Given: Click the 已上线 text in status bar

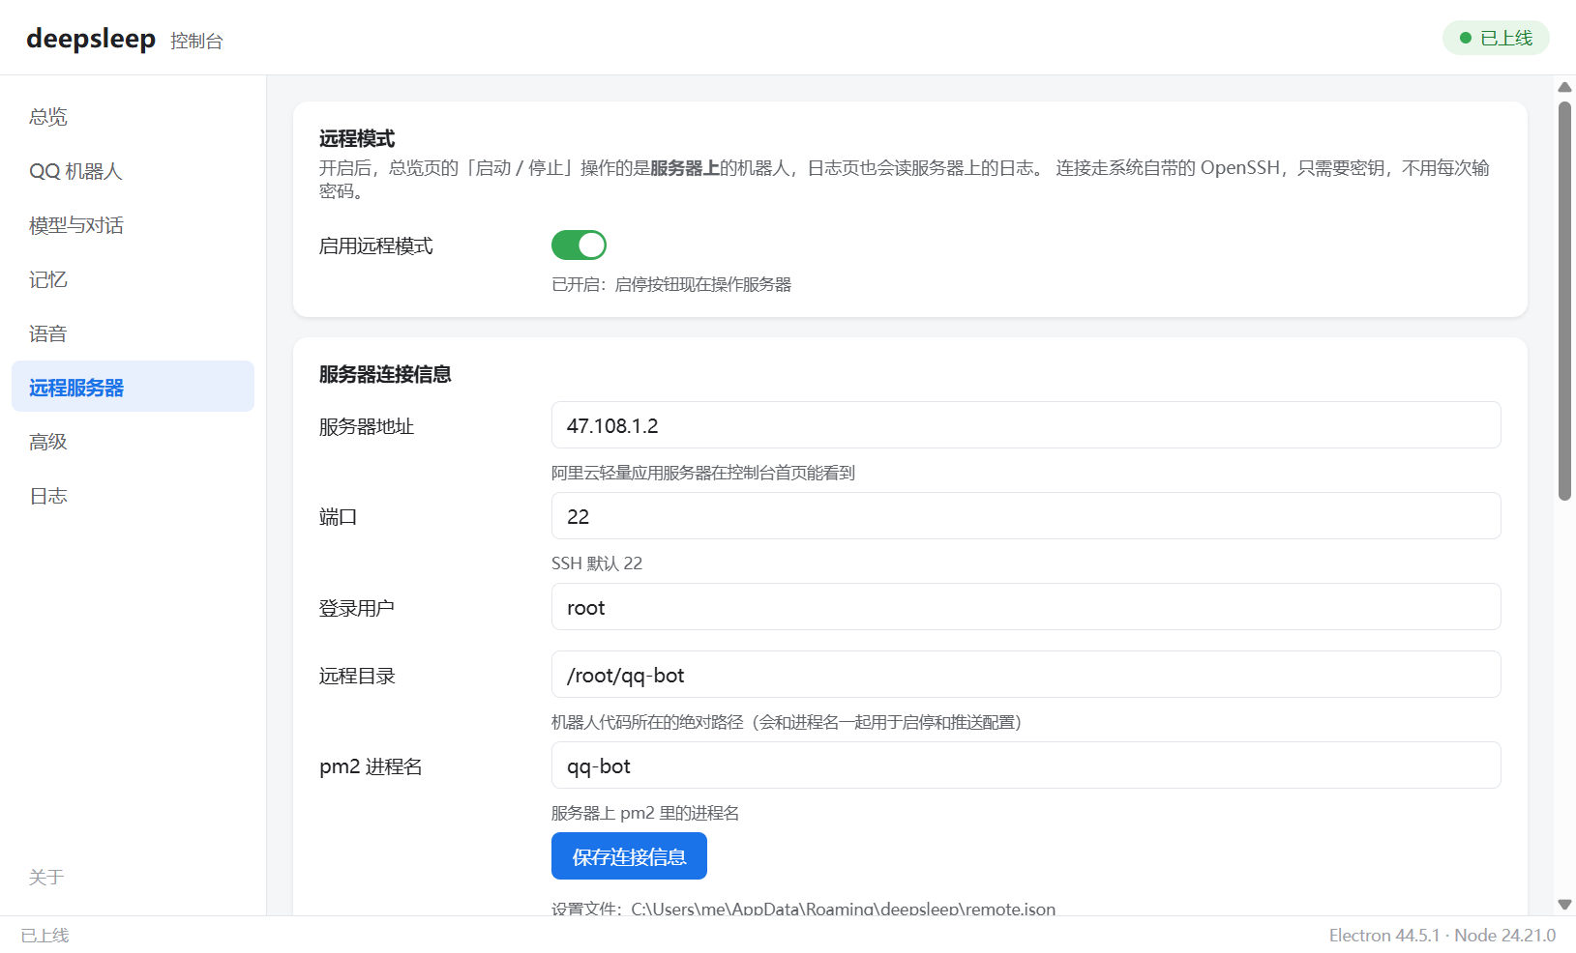Looking at the screenshot, I should tap(45, 936).
